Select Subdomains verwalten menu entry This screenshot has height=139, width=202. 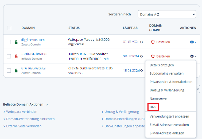tap(166, 73)
